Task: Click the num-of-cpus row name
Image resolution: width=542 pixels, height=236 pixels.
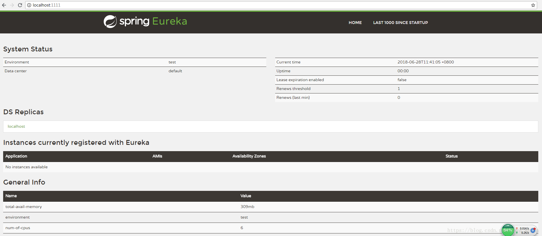Action: 18,228
